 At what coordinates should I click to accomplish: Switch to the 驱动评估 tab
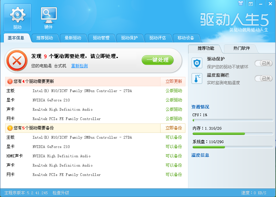(157, 38)
